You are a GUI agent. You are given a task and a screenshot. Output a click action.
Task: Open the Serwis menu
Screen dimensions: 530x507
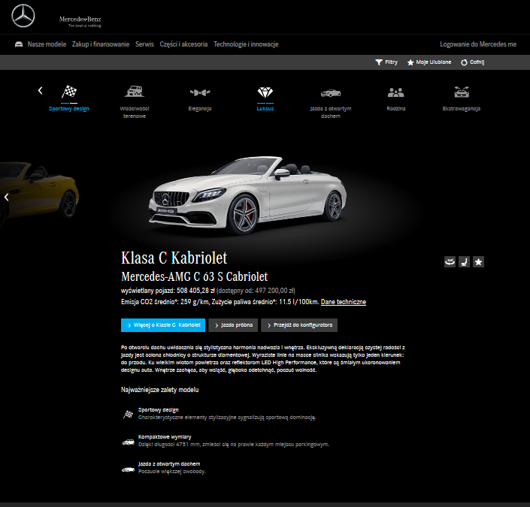(x=144, y=44)
